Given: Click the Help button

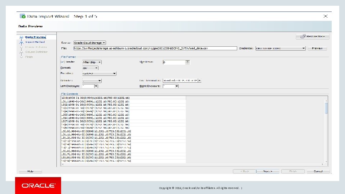Looking at the screenshot, I should pyautogui.click(x=30, y=171).
